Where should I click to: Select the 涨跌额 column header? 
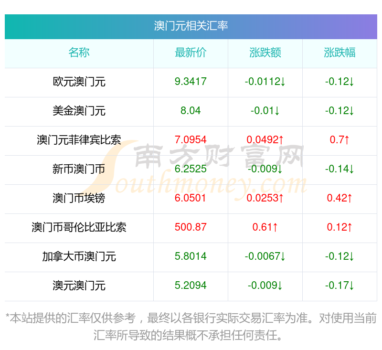tap(265, 53)
